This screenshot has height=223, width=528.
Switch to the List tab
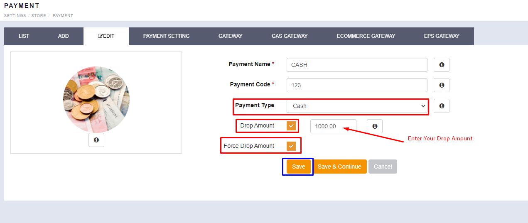pyautogui.click(x=24, y=36)
